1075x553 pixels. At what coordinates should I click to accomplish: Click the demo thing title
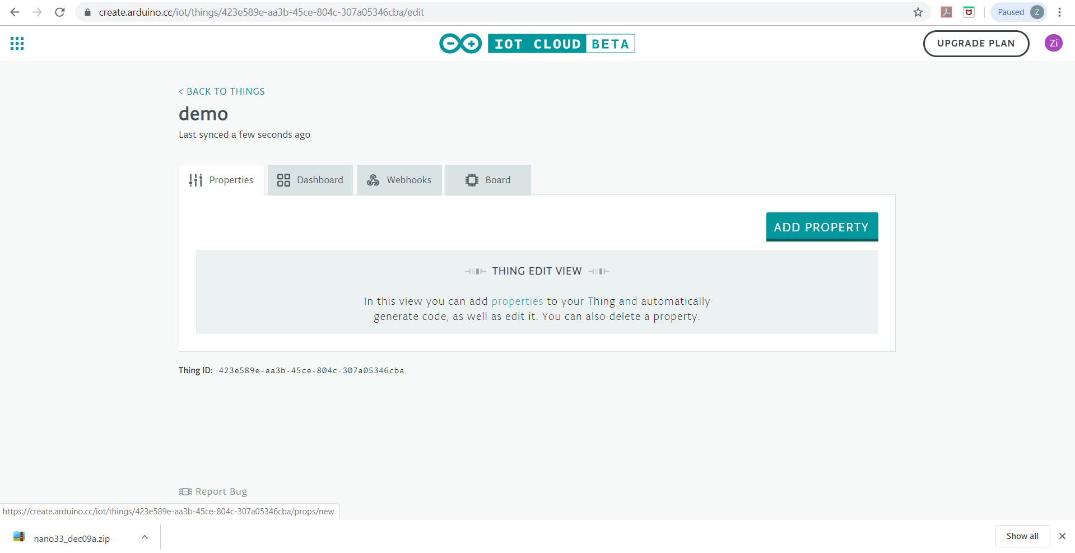(203, 114)
